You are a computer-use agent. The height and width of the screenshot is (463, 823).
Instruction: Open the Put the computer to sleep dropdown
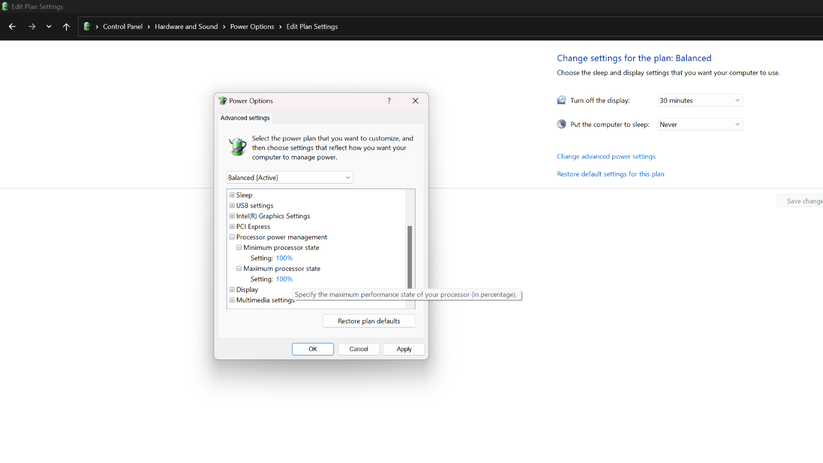(700, 124)
